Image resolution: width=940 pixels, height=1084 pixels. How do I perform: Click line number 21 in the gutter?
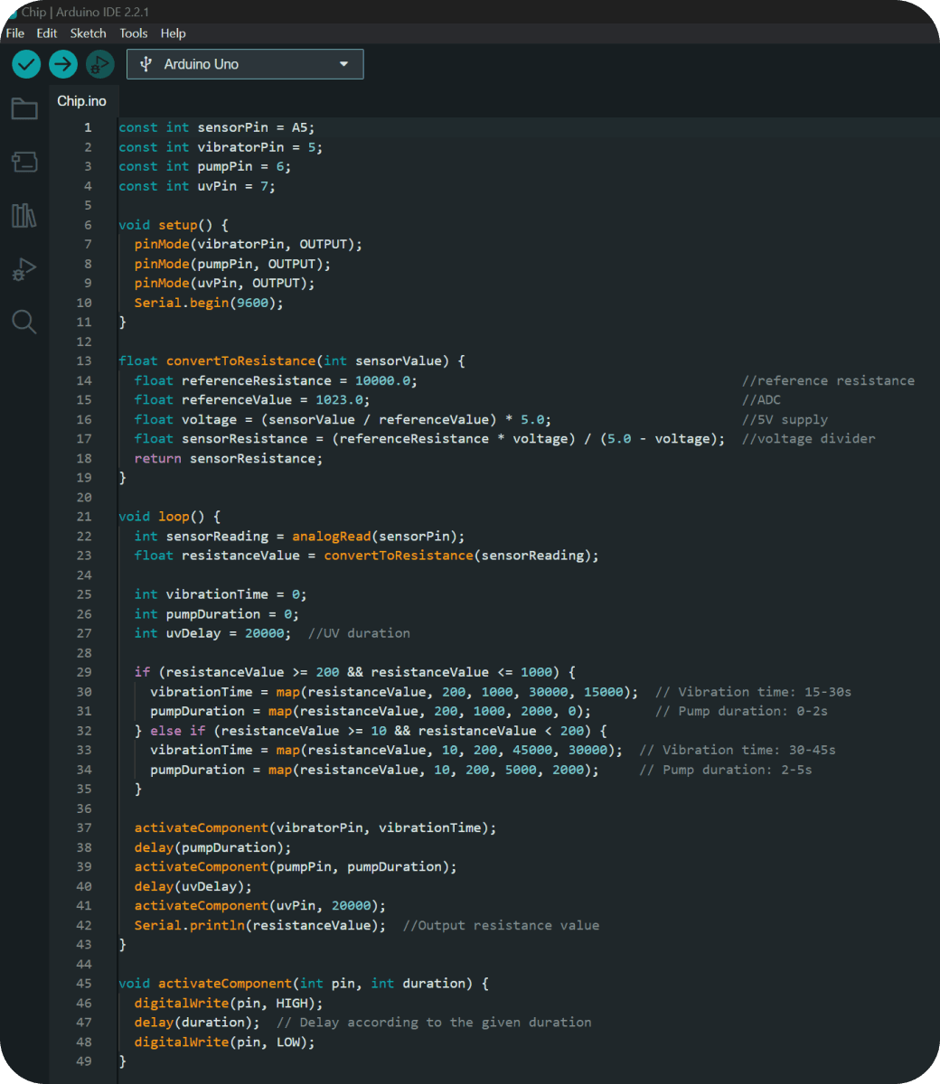(84, 517)
